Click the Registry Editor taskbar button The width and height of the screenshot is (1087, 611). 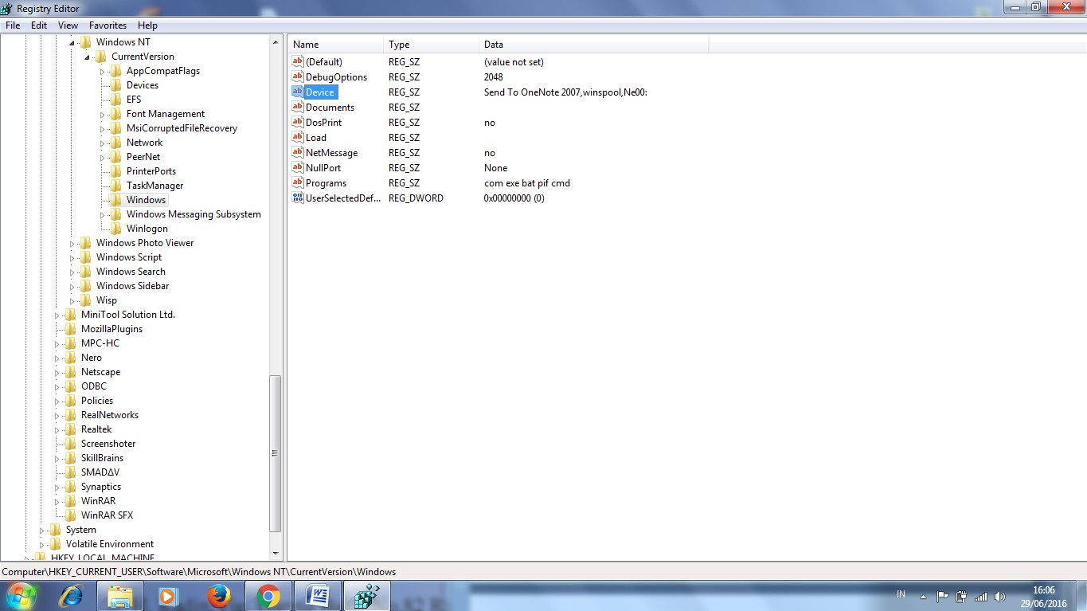click(367, 596)
